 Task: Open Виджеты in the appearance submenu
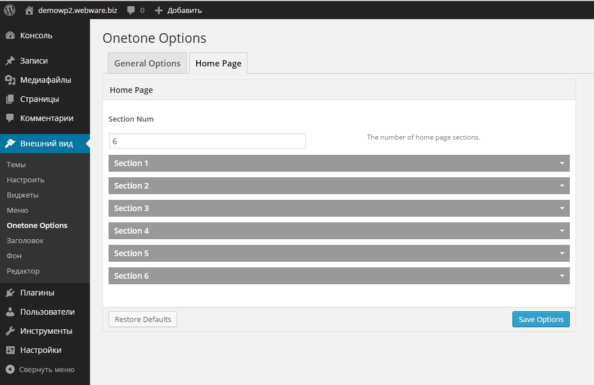pos(22,195)
